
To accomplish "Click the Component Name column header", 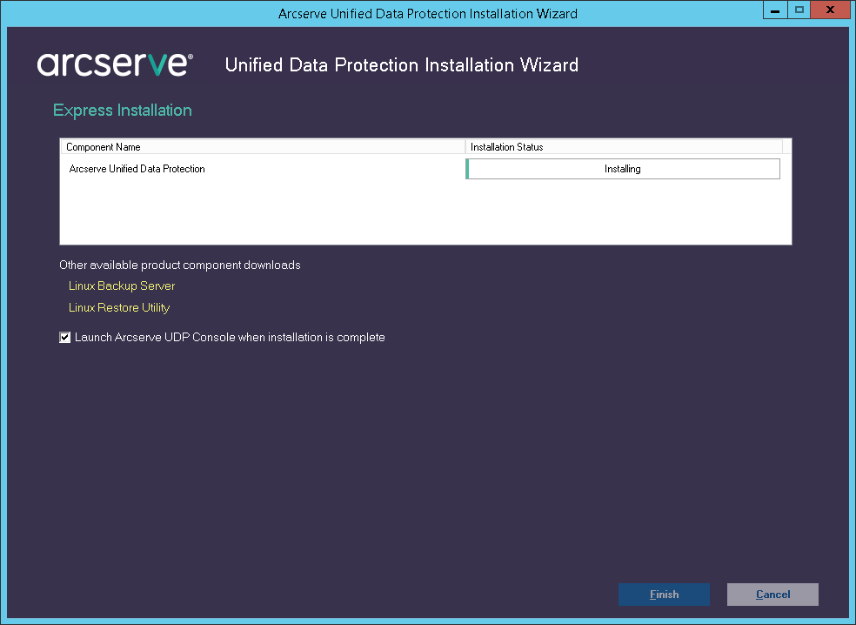I will [263, 147].
